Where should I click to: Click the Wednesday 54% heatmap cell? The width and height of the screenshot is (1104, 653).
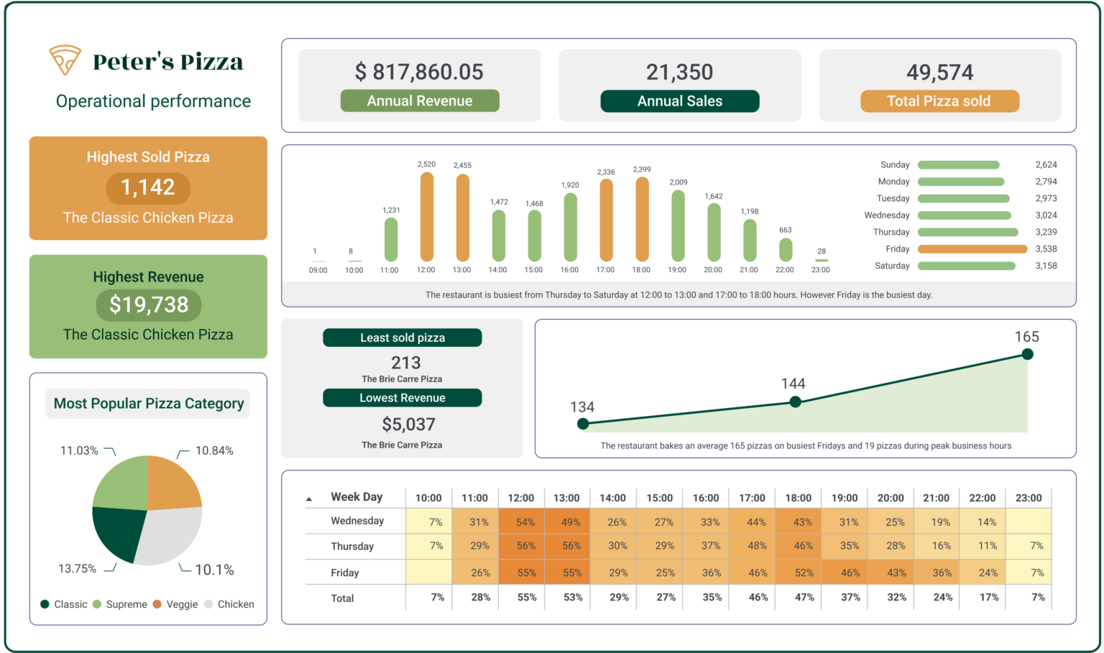521,521
